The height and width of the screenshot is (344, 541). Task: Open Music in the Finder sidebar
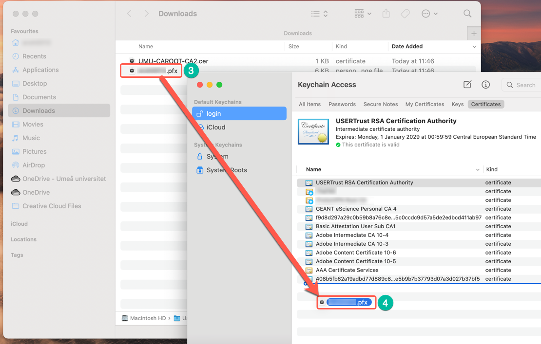tap(31, 138)
